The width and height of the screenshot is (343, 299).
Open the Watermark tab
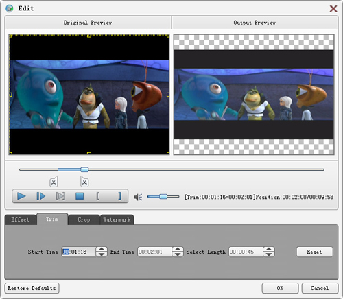tap(117, 219)
